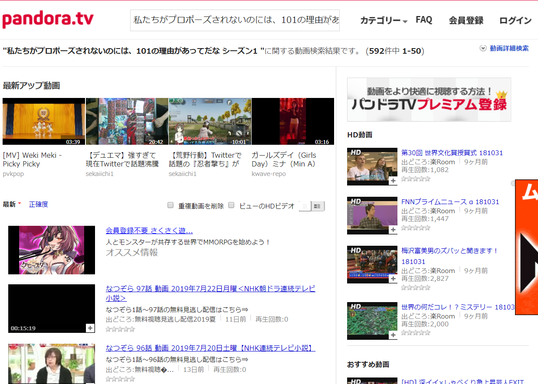The image size is (538, 384).
Task: Click the 592件中 1-50 result count
Action: (x=395, y=51)
